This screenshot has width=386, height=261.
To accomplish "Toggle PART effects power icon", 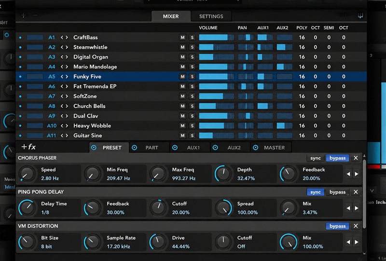I will (x=134, y=148).
